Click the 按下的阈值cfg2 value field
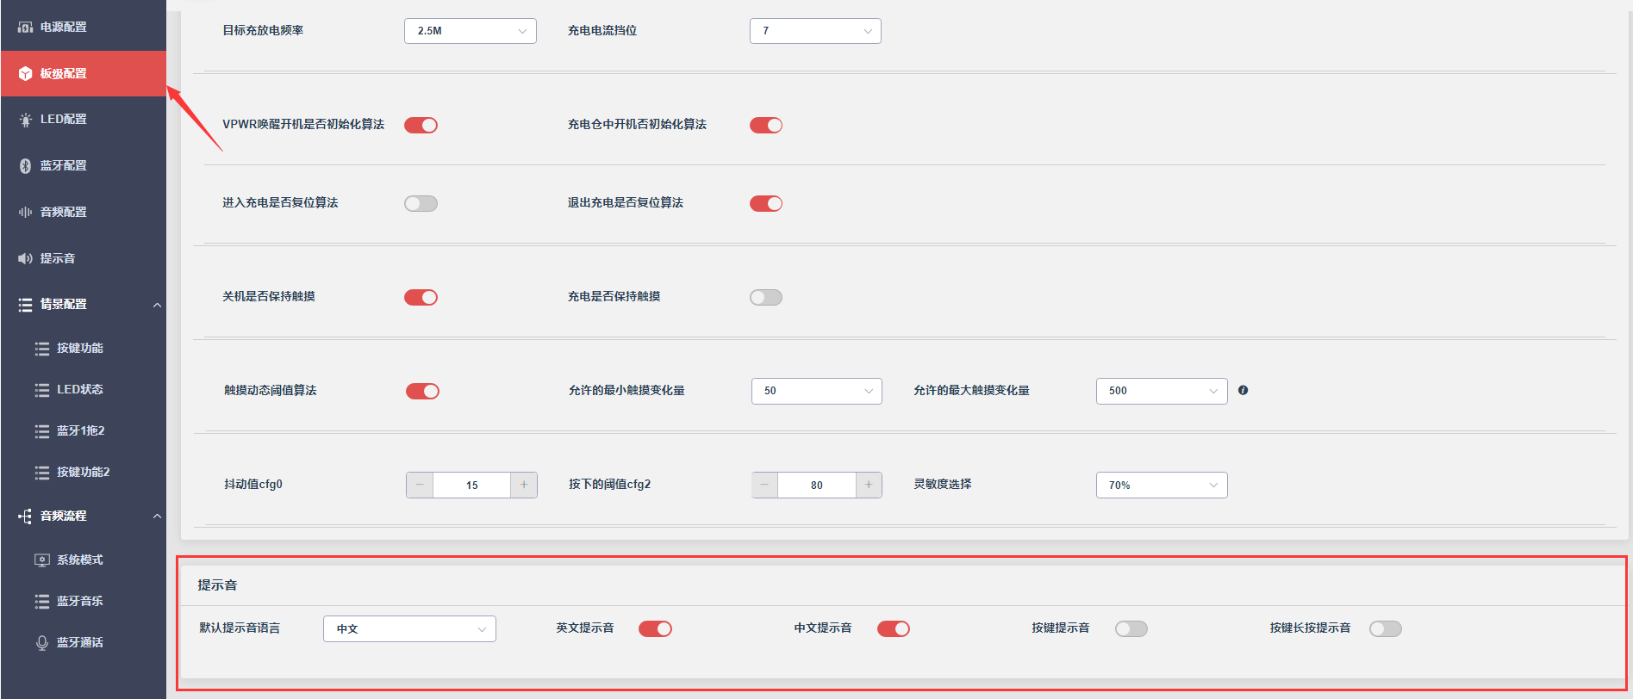 pos(817,486)
